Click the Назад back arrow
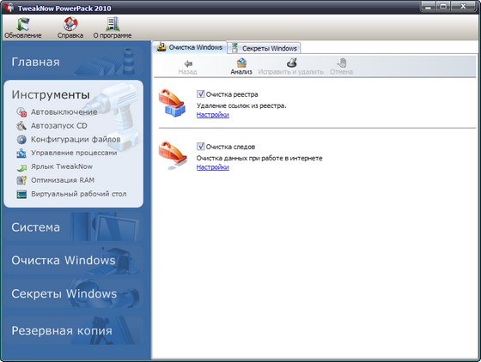This screenshot has width=481, height=362. pos(188,63)
